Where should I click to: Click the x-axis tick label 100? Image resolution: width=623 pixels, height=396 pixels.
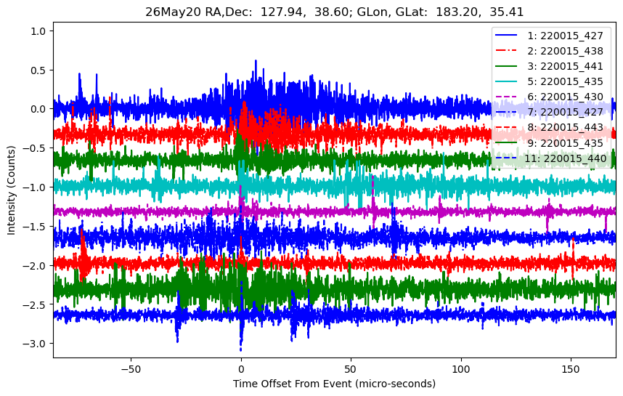pyautogui.click(x=461, y=369)
